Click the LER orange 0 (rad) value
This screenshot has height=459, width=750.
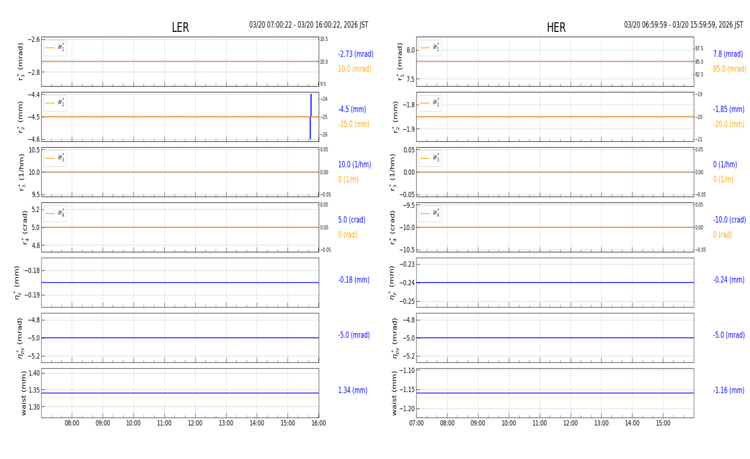pyautogui.click(x=347, y=235)
